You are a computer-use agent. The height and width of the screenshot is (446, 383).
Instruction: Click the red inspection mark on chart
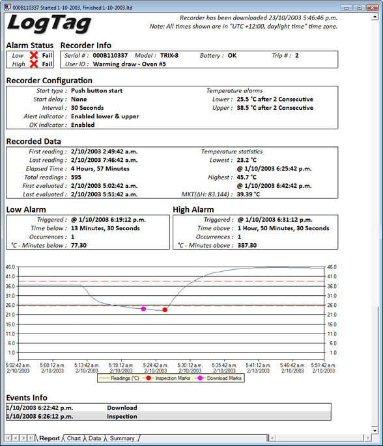pyautogui.click(x=165, y=309)
